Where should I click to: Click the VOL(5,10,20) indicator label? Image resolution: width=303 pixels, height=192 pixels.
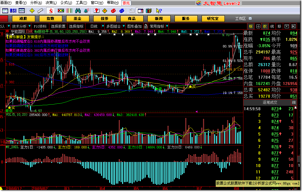click(x=17, y=115)
